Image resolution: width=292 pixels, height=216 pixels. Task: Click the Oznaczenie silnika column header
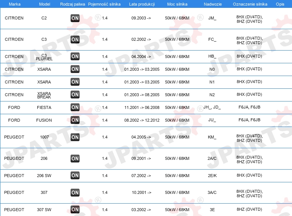250,4
